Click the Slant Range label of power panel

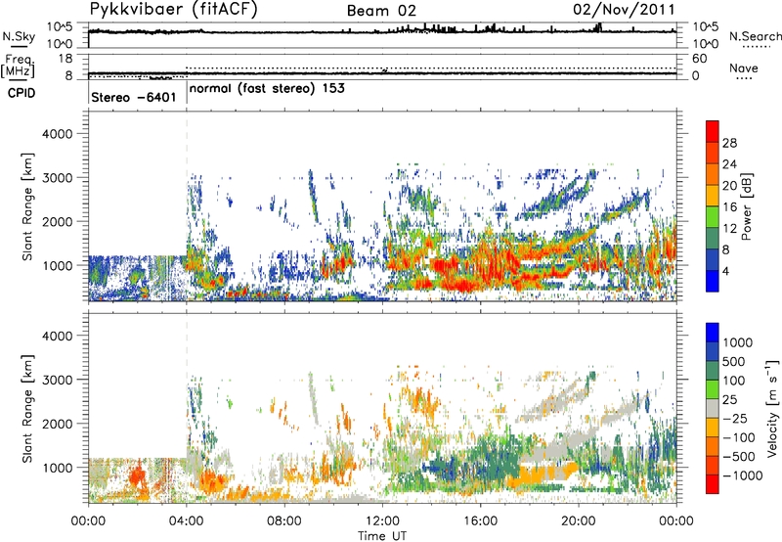click(x=27, y=206)
